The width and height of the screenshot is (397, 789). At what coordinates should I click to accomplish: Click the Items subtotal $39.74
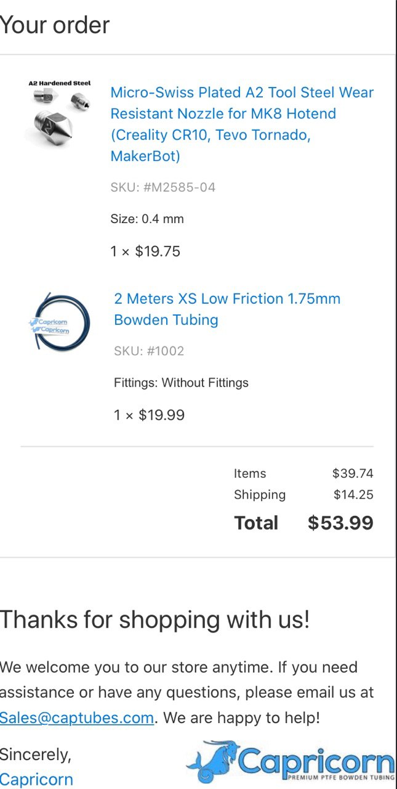point(353,473)
